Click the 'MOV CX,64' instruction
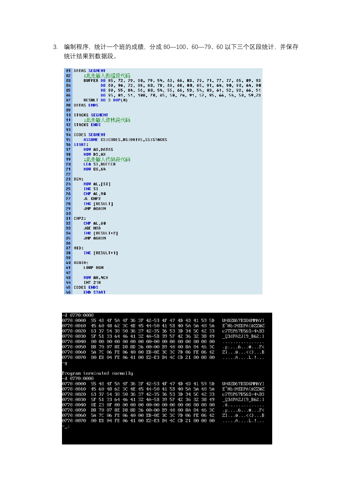The height and width of the screenshot is (498, 352). pyautogui.click(x=94, y=169)
